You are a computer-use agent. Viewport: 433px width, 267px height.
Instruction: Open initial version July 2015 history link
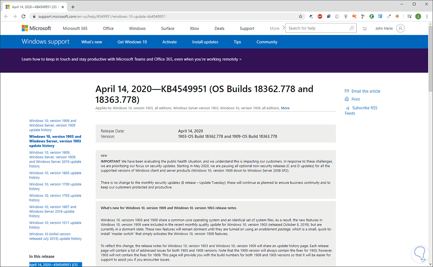point(56,236)
